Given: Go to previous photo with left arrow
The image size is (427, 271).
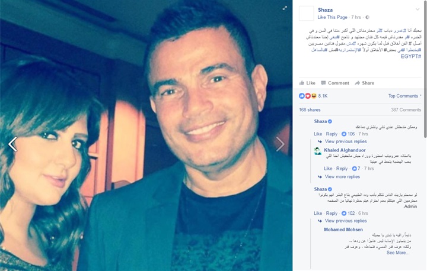Looking at the screenshot, I should [12, 144].
